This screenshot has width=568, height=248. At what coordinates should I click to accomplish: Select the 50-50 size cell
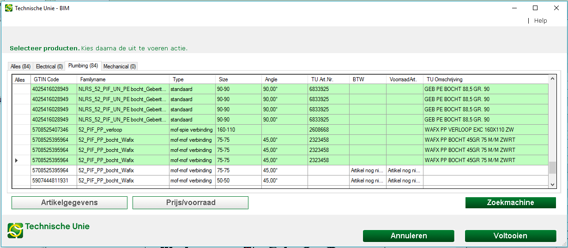point(238,181)
